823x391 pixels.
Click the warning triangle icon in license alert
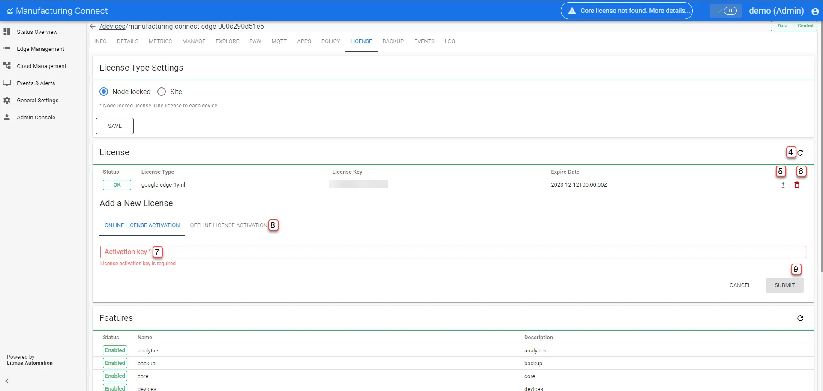(x=572, y=11)
